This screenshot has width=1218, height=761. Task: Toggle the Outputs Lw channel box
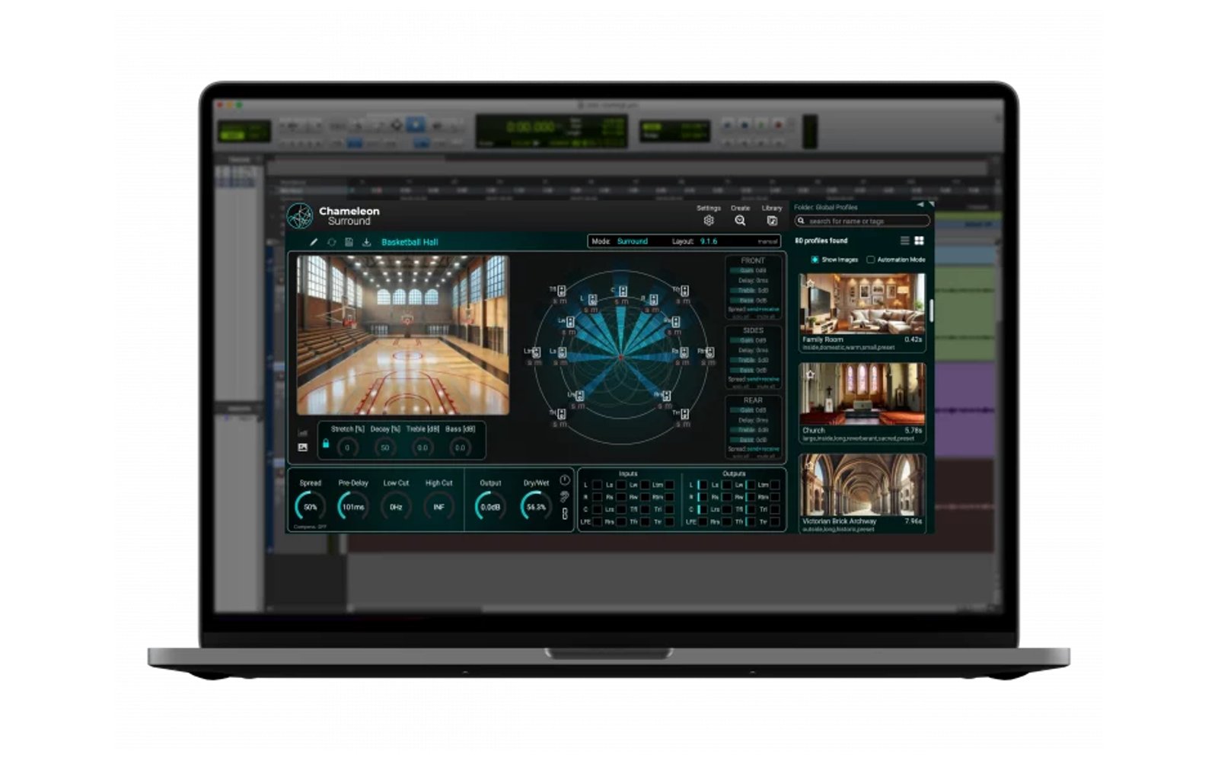[751, 485]
